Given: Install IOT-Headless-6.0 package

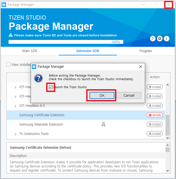Looking at the screenshot, I should pyautogui.click(x=155, y=106).
